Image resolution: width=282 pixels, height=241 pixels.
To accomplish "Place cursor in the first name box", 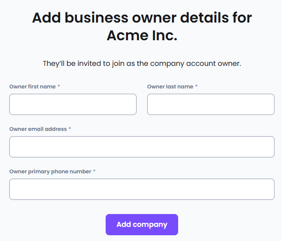I will (73, 104).
